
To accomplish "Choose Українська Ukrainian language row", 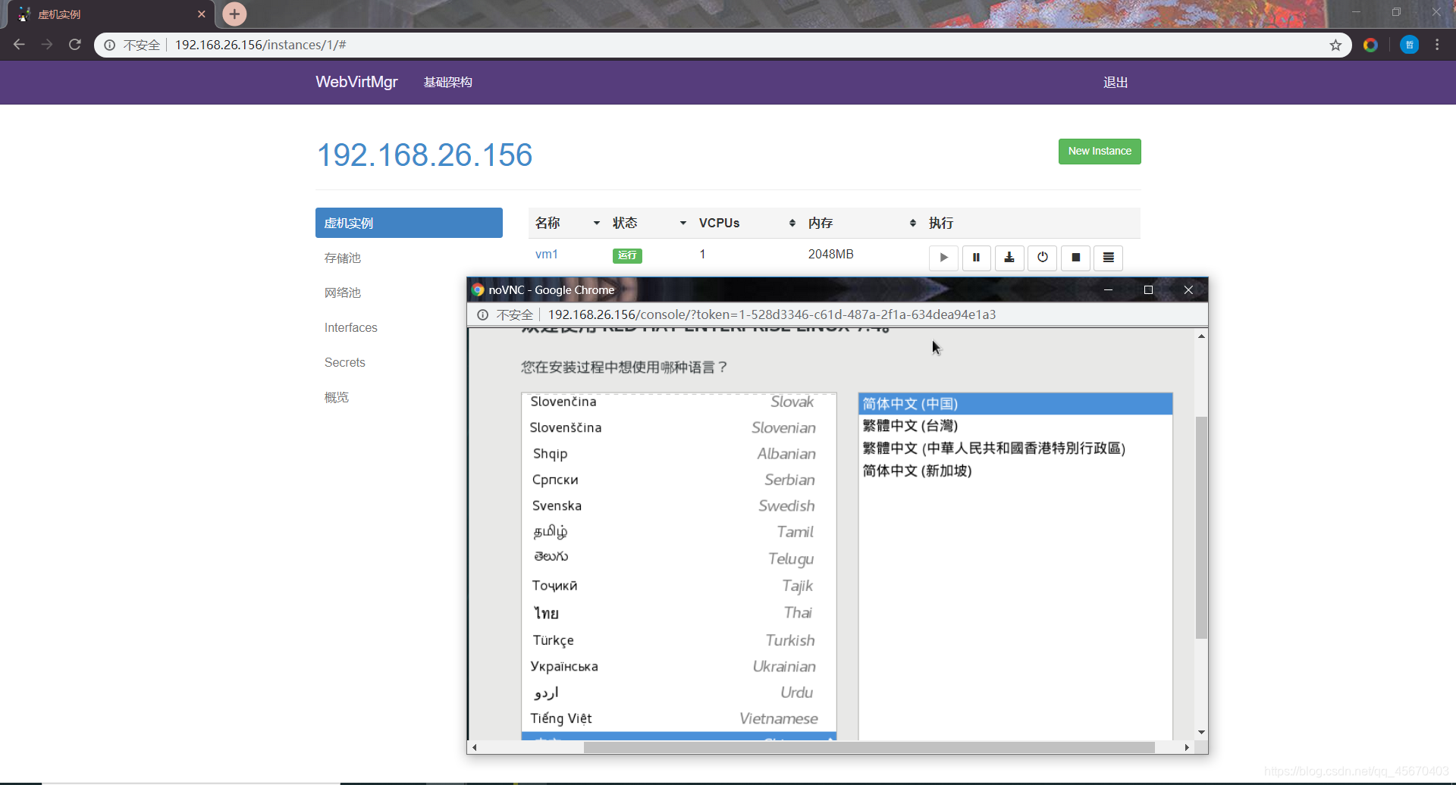I will pos(679,666).
